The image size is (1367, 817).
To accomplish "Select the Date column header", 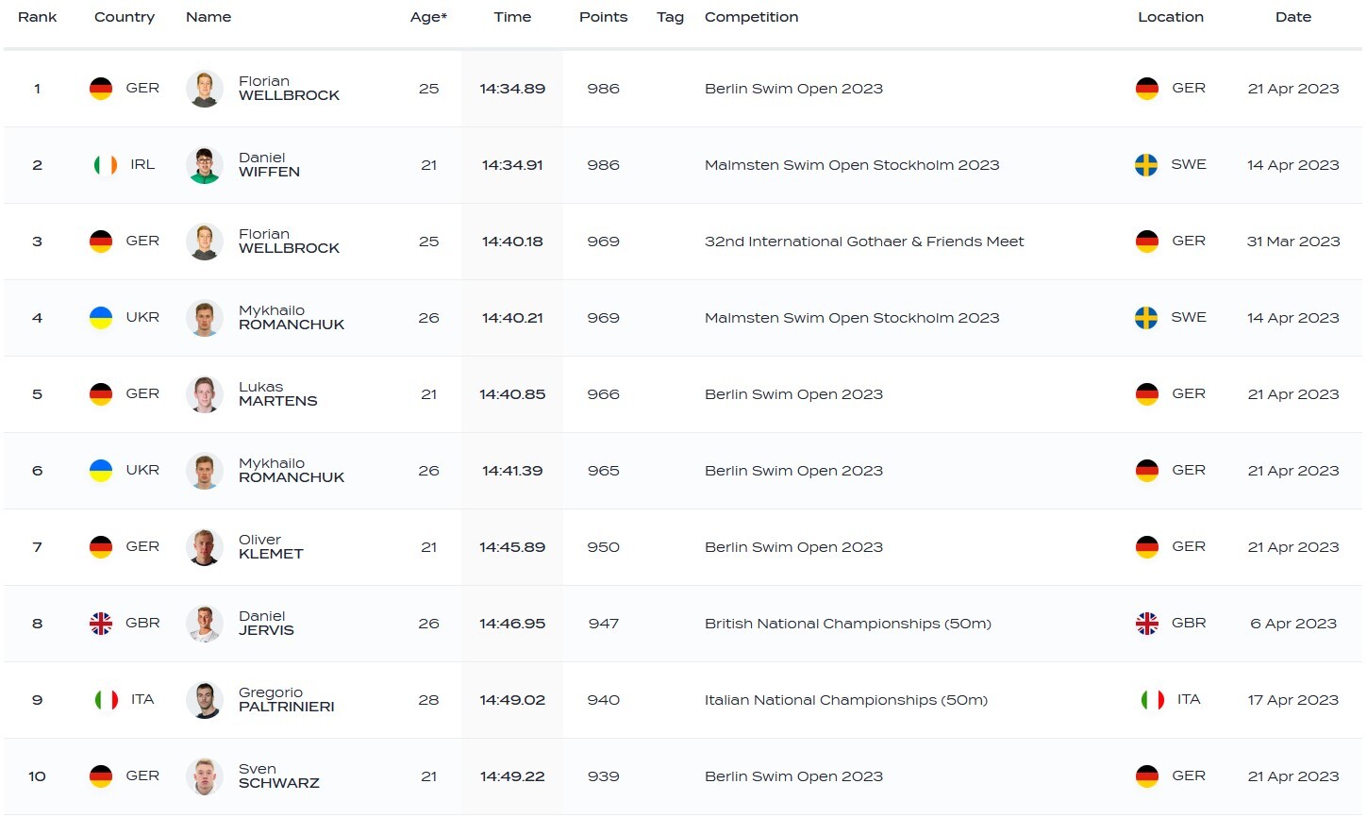I will (1292, 17).
